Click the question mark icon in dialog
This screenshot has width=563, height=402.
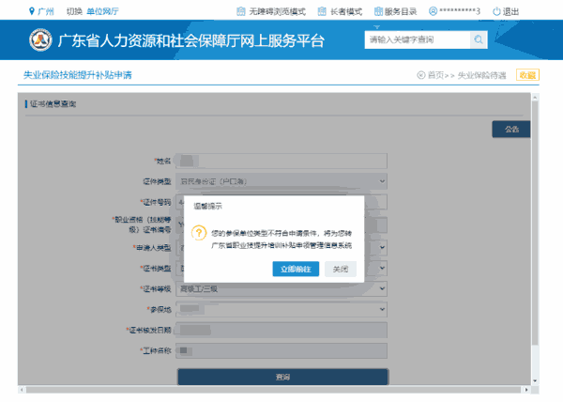tap(199, 233)
